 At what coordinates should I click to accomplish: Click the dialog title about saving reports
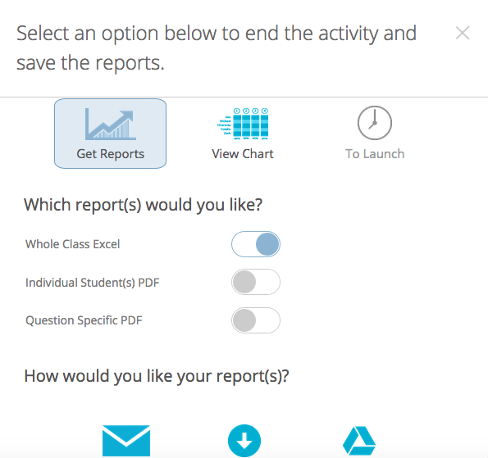tap(217, 48)
